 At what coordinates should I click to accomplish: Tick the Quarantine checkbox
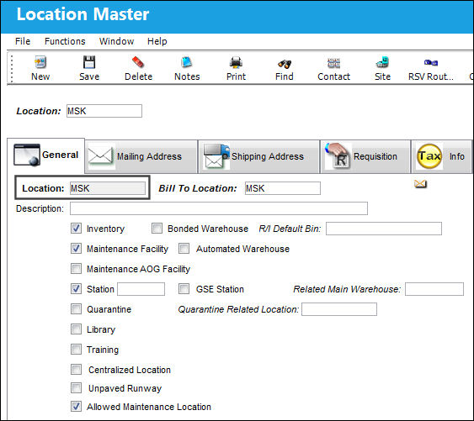click(76, 308)
